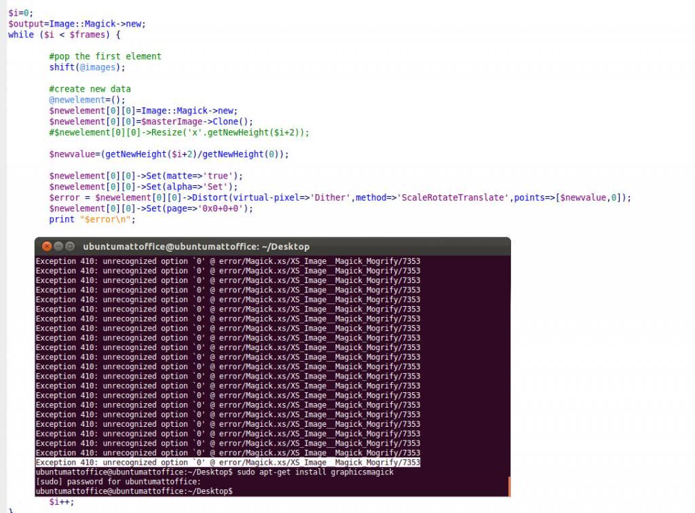
Task: Click the 'print "$error\n";' line
Action: pyautogui.click(x=92, y=219)
